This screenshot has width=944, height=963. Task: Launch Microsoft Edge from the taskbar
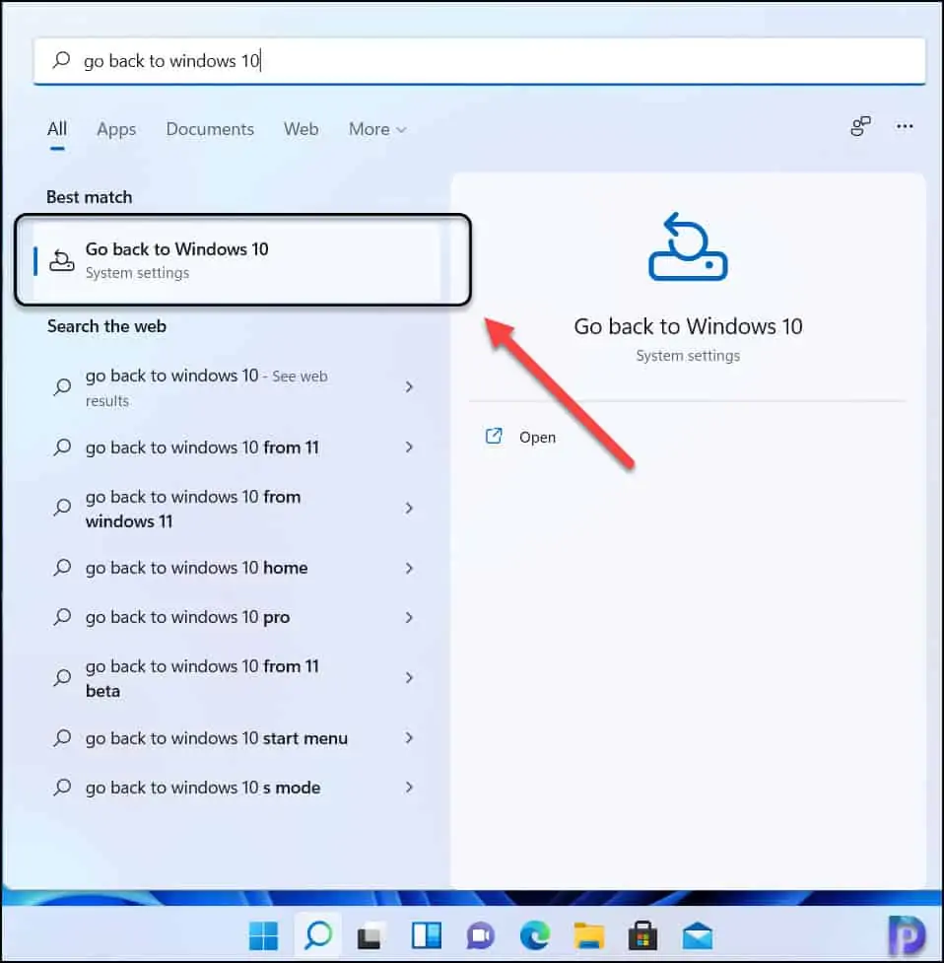point(535,936)
